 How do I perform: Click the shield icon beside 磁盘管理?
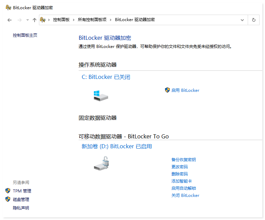click(x=8, y=199)
